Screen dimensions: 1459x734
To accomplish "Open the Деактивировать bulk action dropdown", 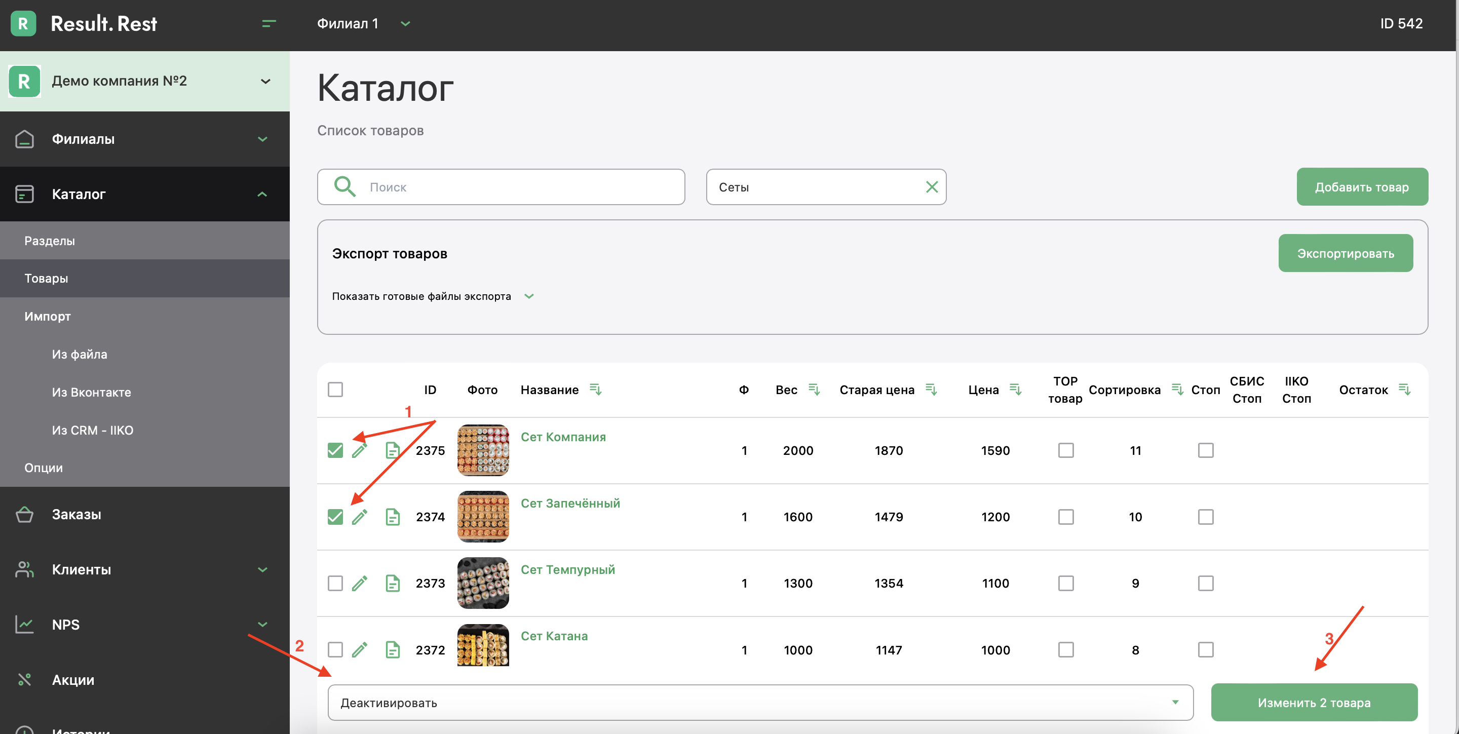I will [x=760, y=703].
